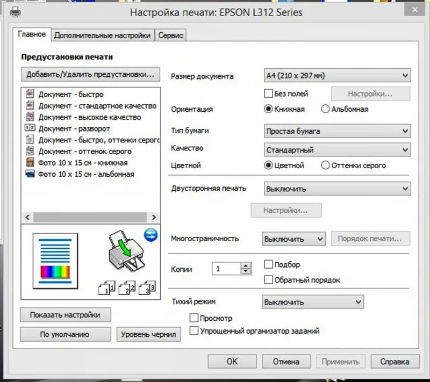Click "Порядок печати..." button
Screen dimensions: 430x382
tap(370, 239)
